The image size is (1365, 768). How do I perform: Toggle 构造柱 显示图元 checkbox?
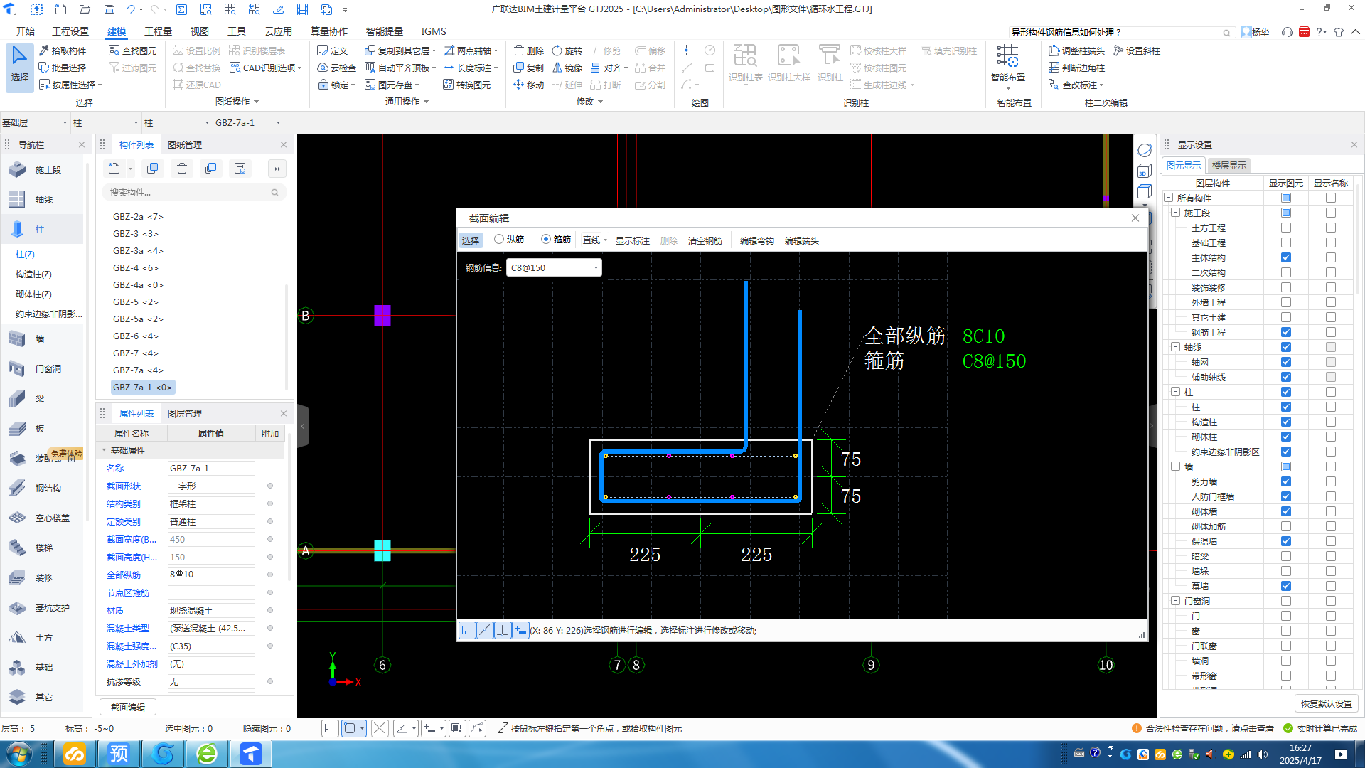1285,422
